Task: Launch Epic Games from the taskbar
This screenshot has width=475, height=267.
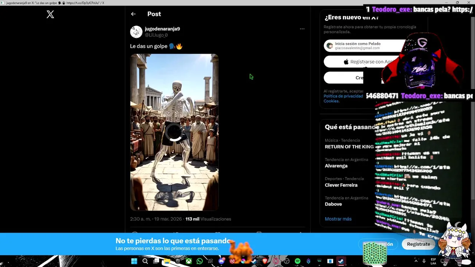Action: (x=178, y=261)
